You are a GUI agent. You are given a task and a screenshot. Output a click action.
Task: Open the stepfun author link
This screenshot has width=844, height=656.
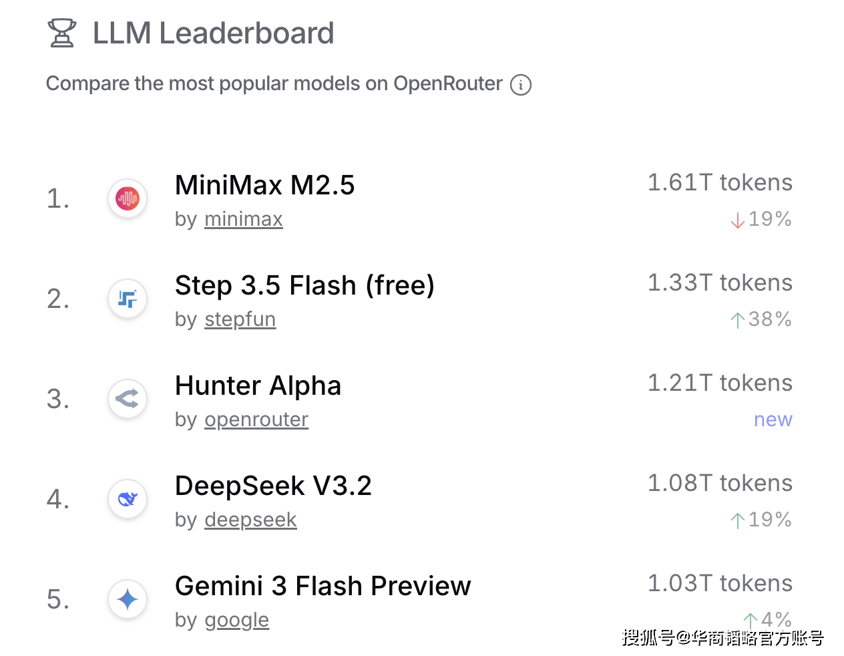[x=240, y=319]
